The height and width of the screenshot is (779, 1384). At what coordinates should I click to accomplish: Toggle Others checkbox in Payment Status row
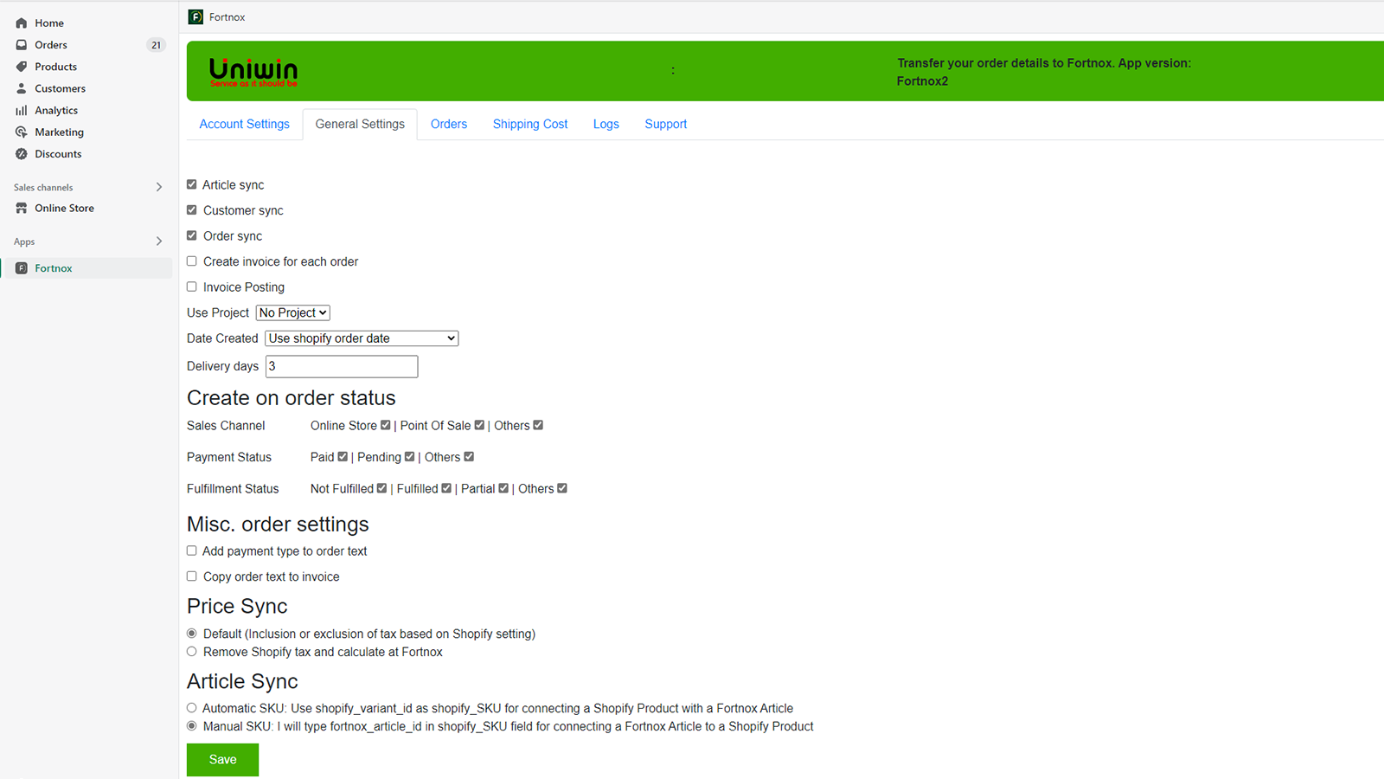(469, 456)
